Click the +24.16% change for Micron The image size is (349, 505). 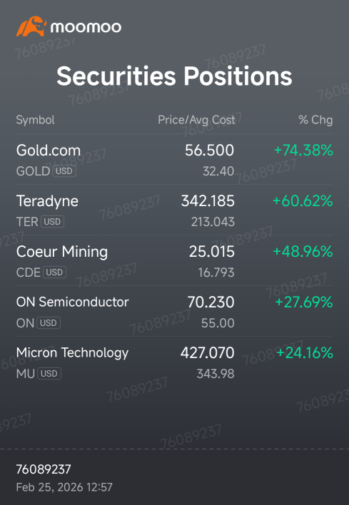[305, 352]
